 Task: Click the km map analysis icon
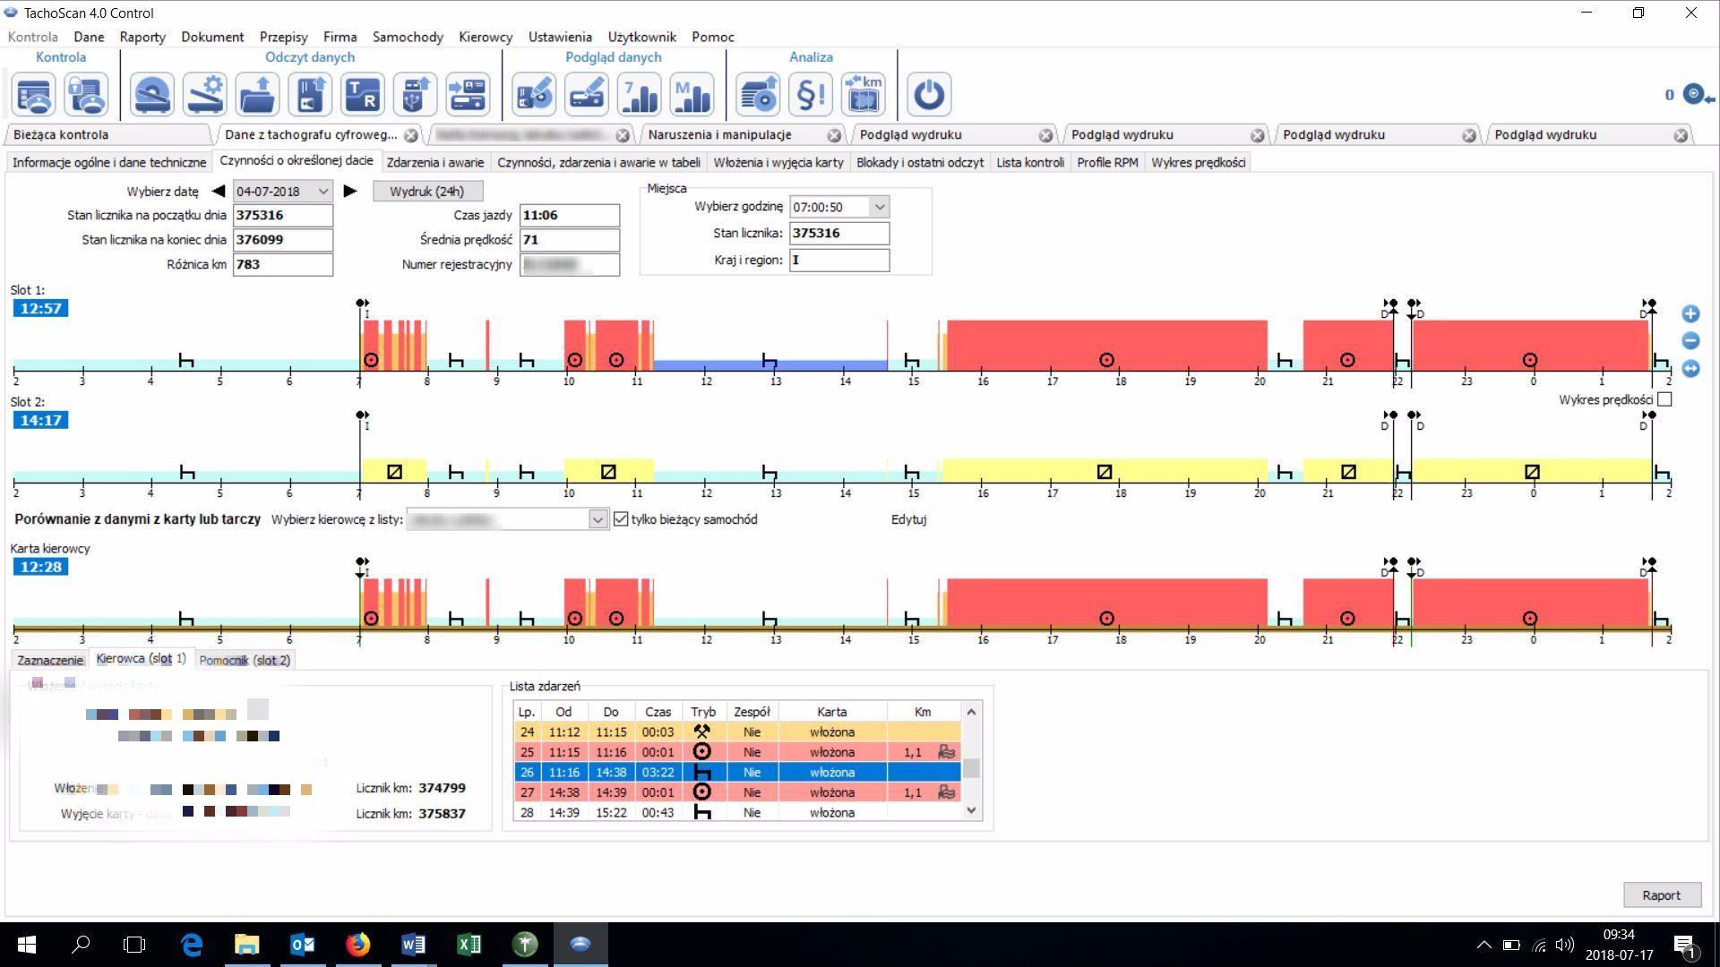[863, 94]
